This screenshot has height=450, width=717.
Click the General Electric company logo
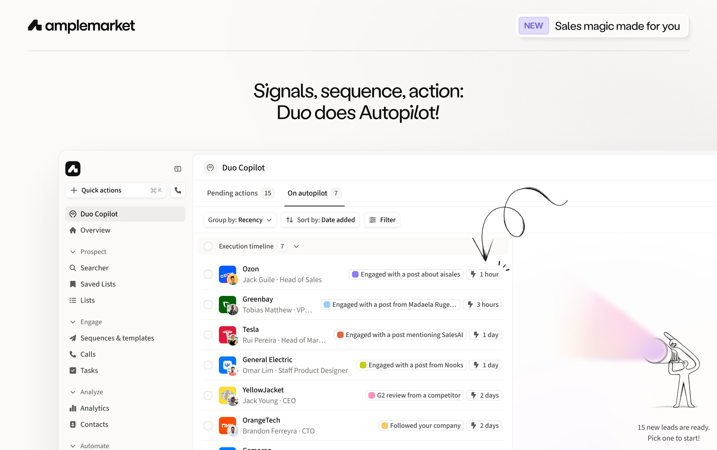click(228, 365)
